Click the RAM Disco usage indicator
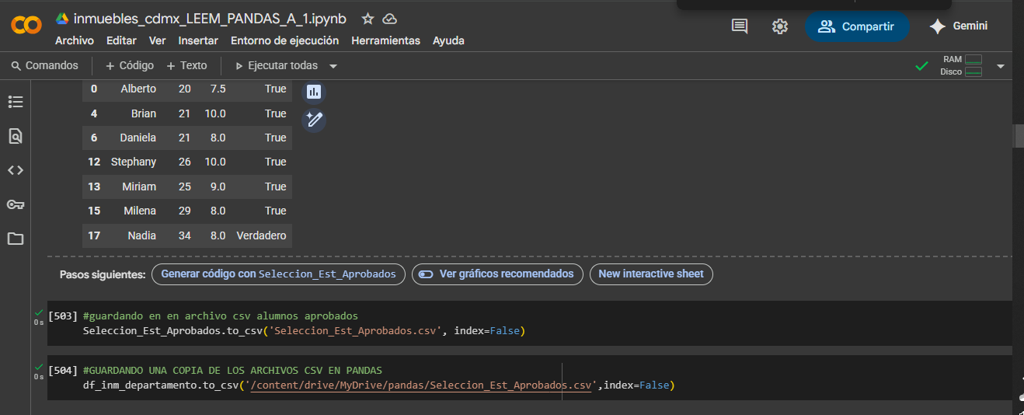This screenshot has height=415, width=1024. point(962,65)
